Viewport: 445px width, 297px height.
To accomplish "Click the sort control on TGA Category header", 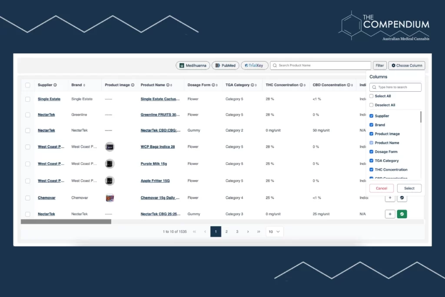I will (255, 85).
